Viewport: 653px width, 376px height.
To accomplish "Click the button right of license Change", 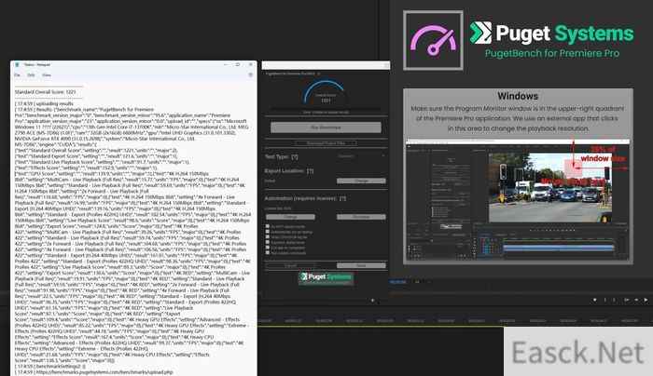I will pyautogui.click(x=361, y=217).
